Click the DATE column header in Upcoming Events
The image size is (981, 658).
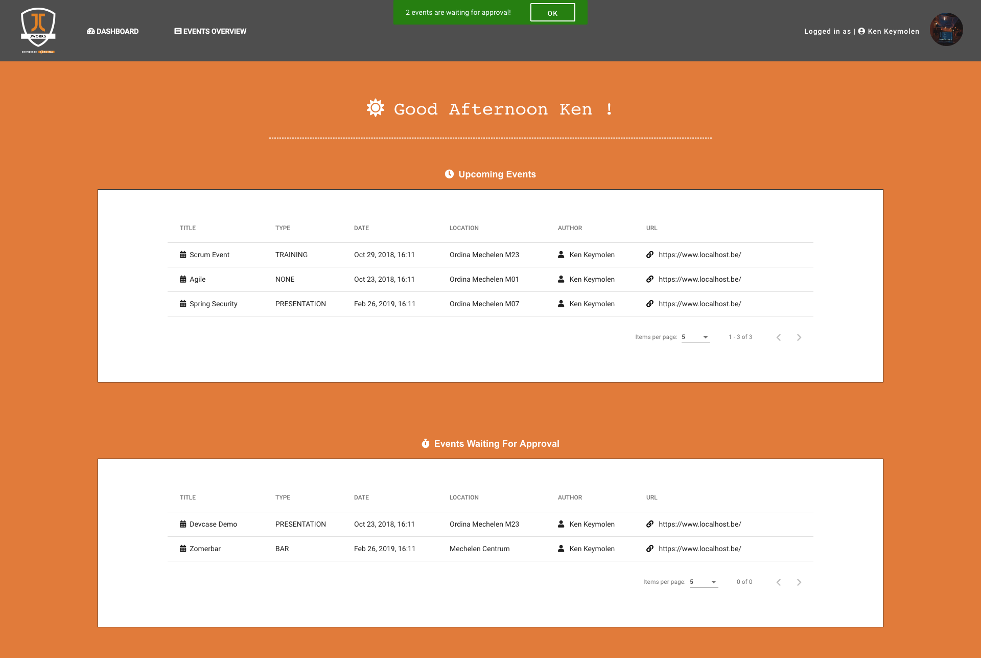click(x=361, y=228)
